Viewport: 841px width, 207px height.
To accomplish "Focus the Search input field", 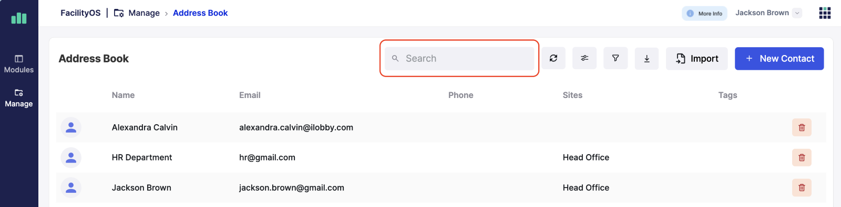I will (459, 58).
